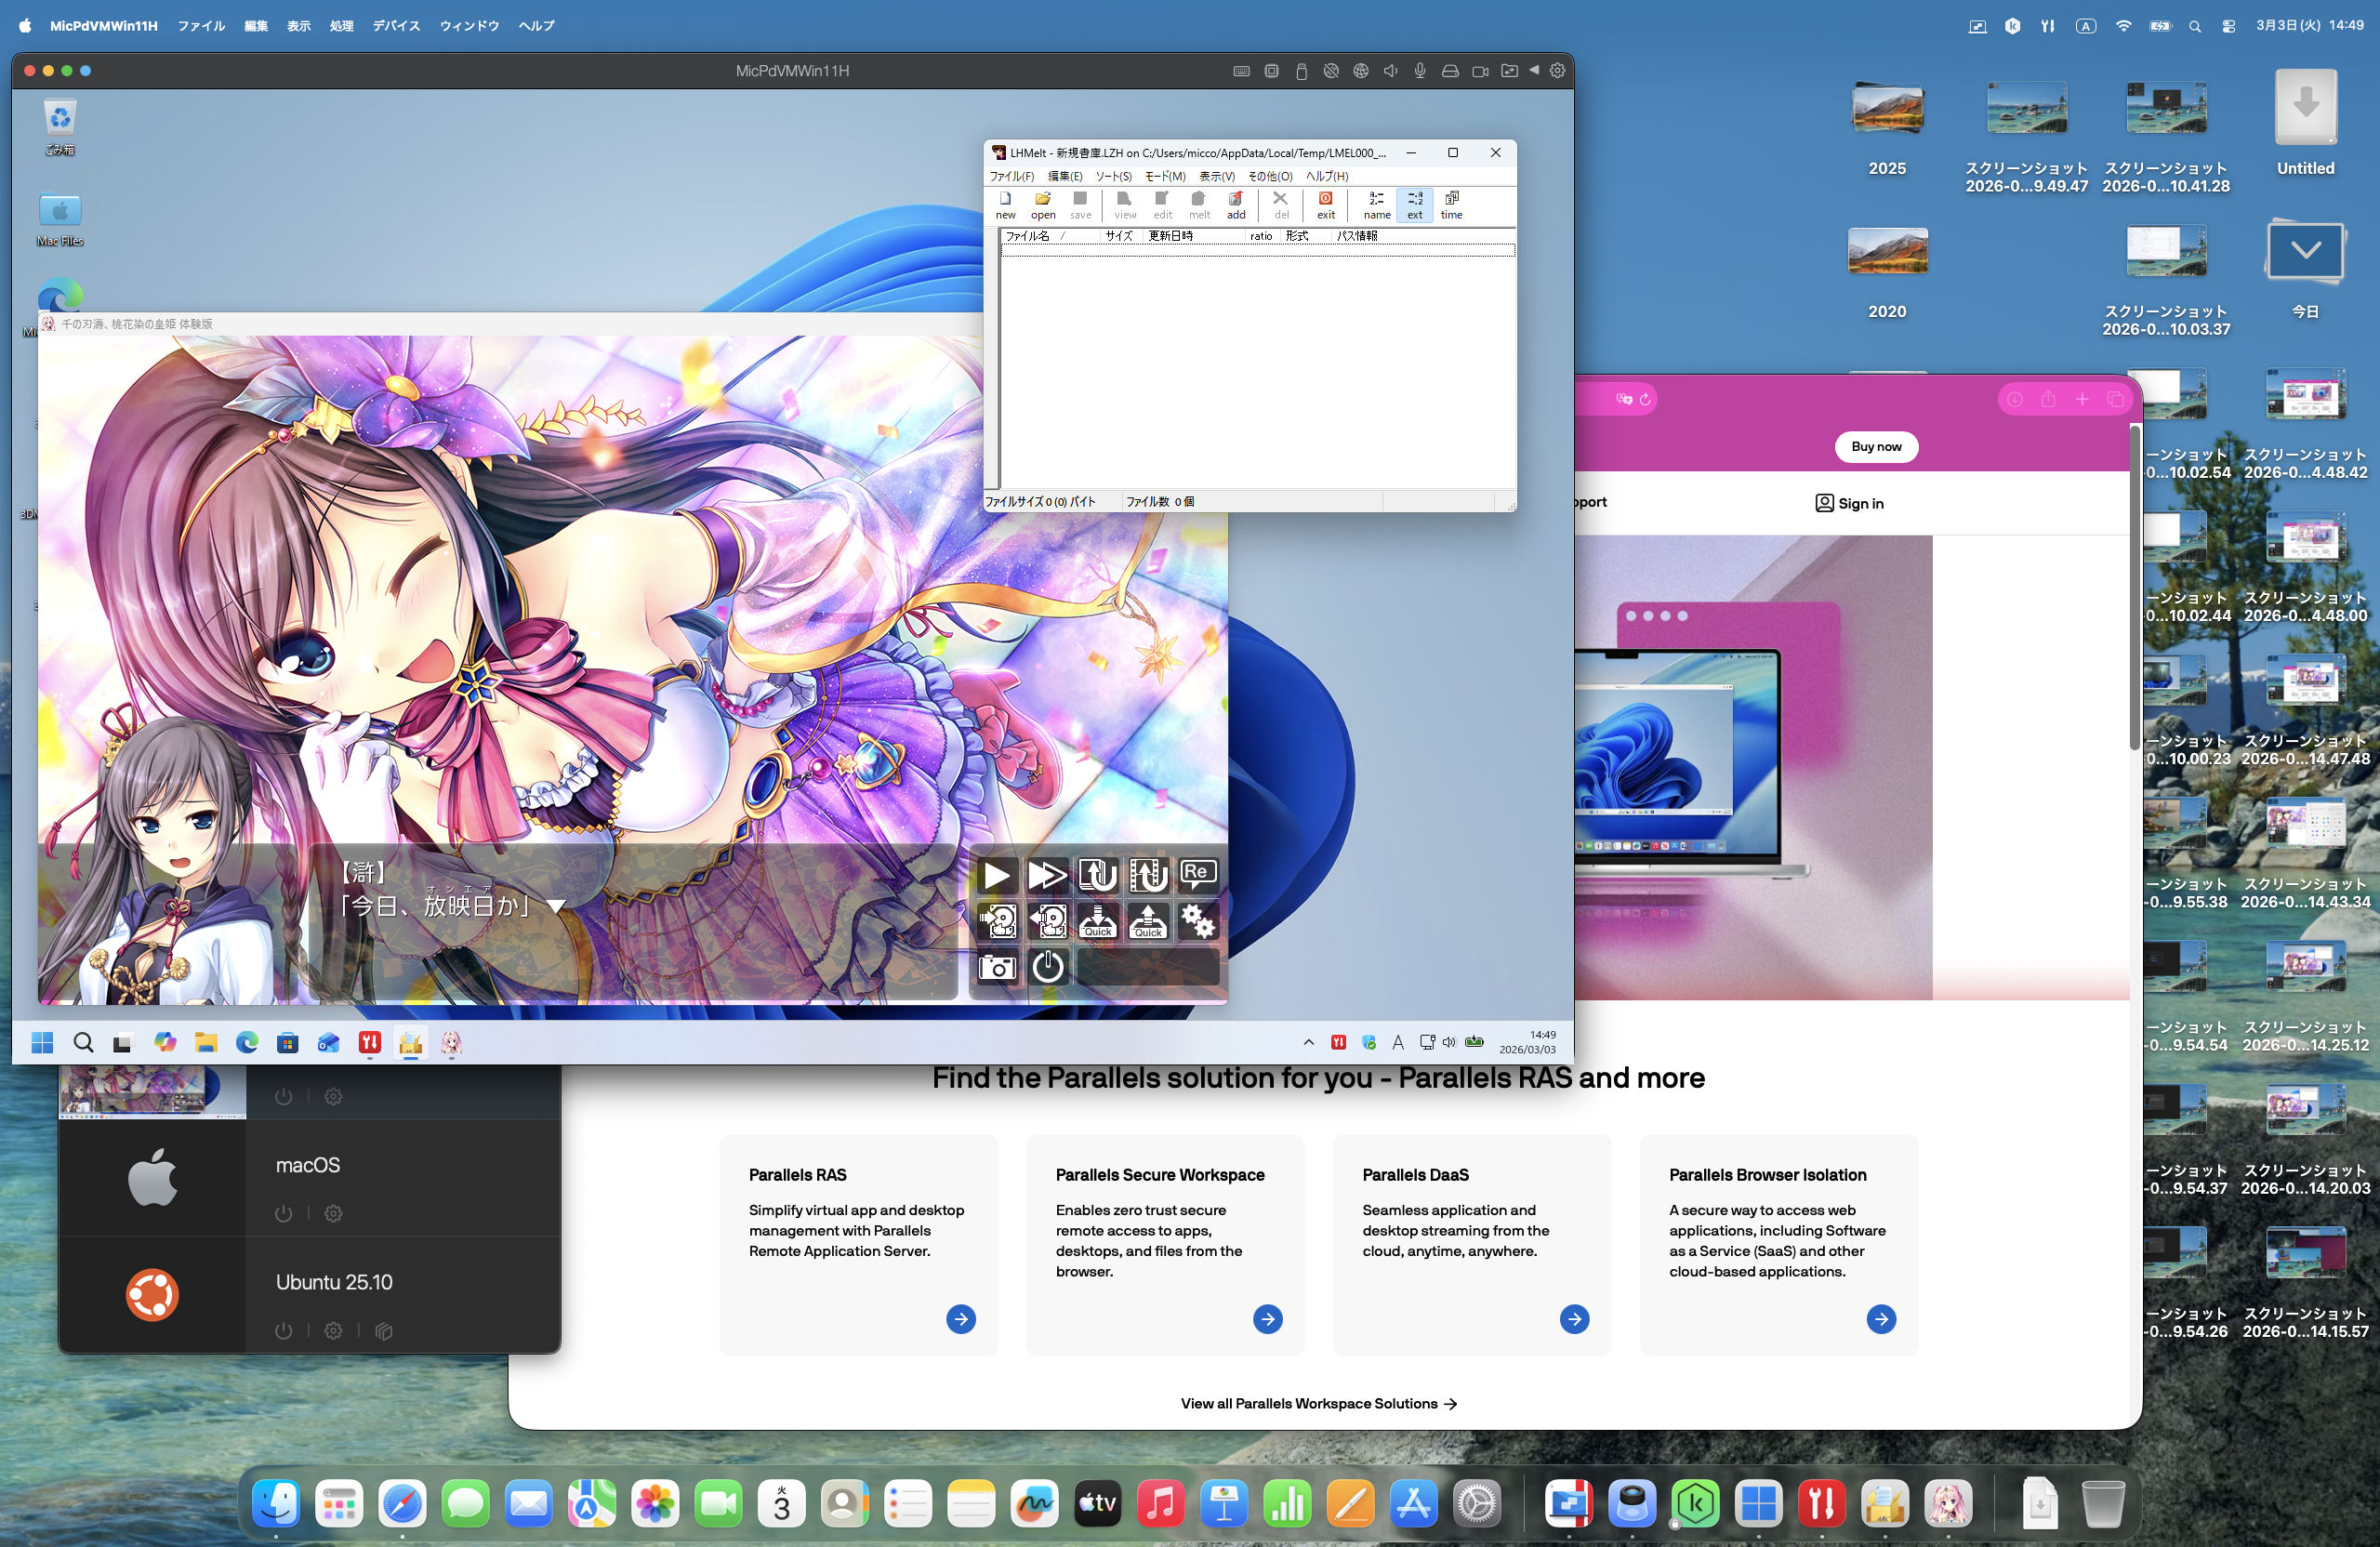The height and width of the screenshot is (1547, 2380).
Task: Expand the 今日 desktop stack chevron
Action: pyautogui.click(x=2305, y=251)
